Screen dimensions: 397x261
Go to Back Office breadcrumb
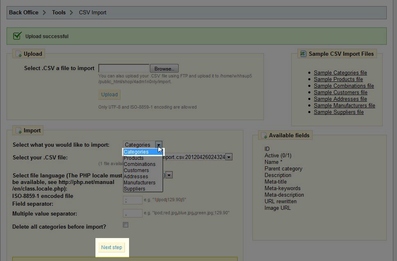point(23,12)
